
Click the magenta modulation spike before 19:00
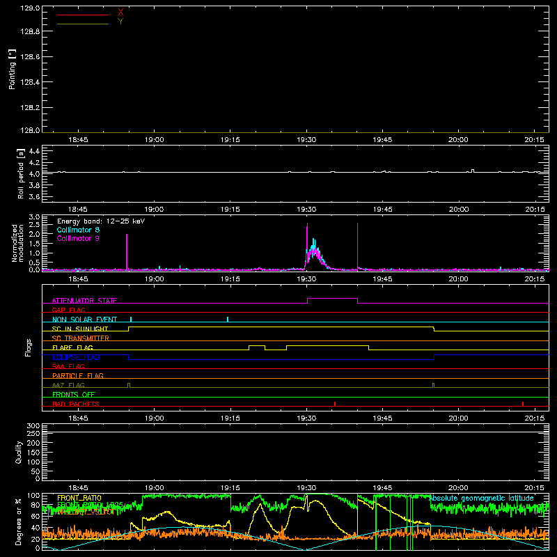127,252
